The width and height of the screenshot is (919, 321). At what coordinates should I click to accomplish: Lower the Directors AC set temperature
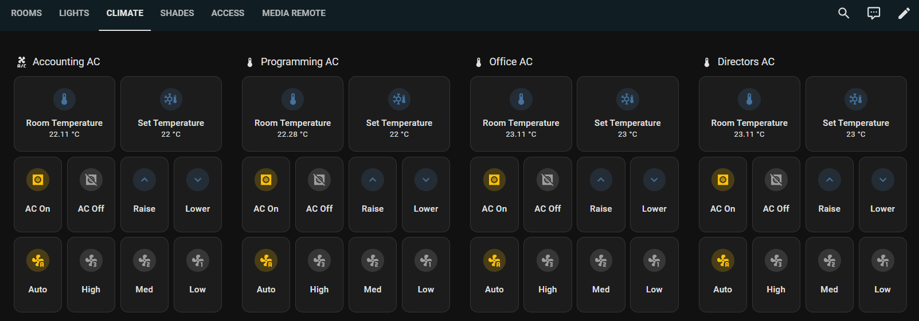pos(882,194)
